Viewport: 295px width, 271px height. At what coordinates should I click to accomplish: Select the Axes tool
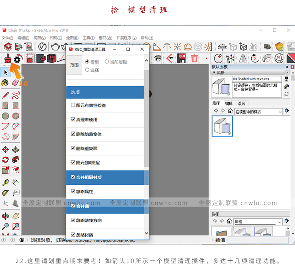tap(5, 203)
